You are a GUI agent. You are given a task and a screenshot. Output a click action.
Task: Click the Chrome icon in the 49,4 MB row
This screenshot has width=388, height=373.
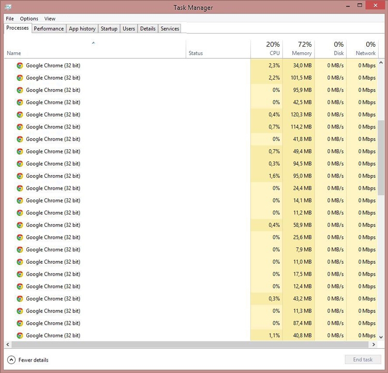20,151
